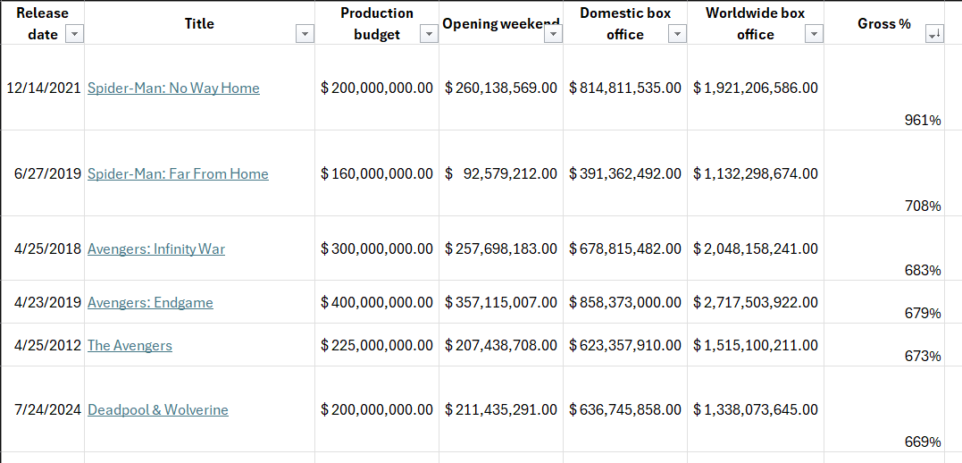
Task: Select the 4/23/2019 date cell
Action: coord(42,302)
